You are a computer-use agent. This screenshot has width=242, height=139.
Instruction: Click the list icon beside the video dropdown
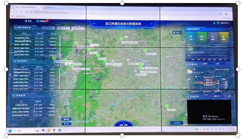(229, 96)
